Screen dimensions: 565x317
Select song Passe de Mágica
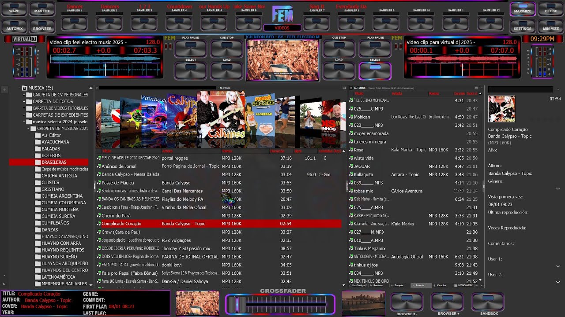pyautogui.click(x=219, y=183)
